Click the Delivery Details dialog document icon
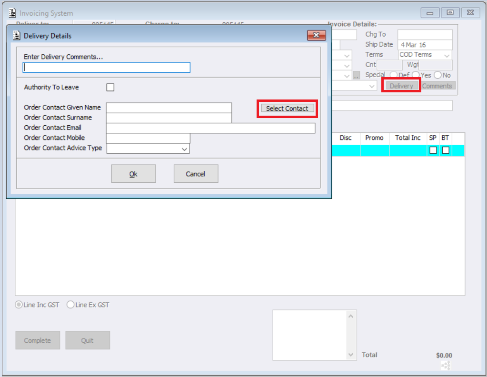Image resolution: width=487 pixels, height=377 pixels. (x=16, y=36)
